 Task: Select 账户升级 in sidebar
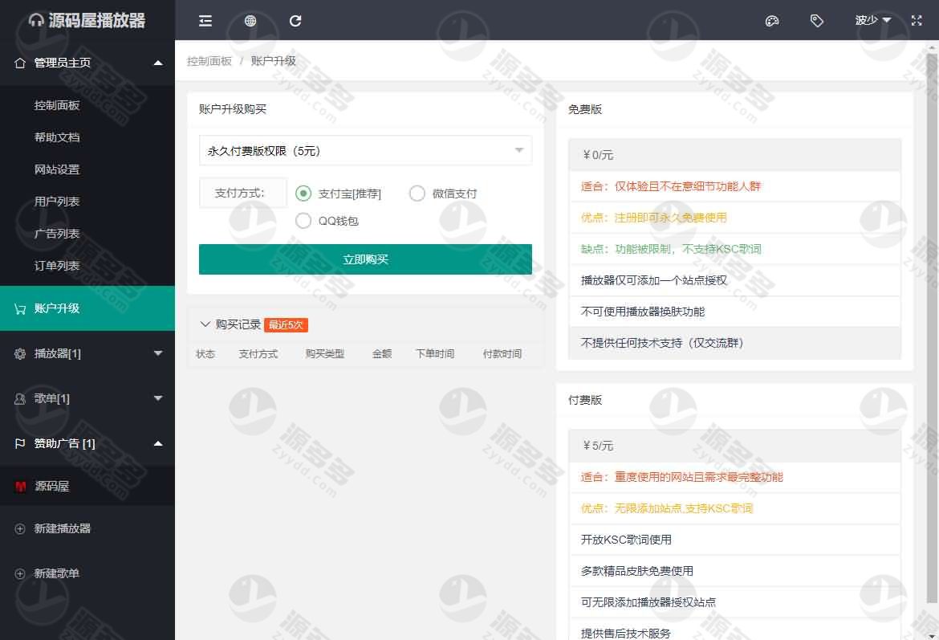[87, 308]
